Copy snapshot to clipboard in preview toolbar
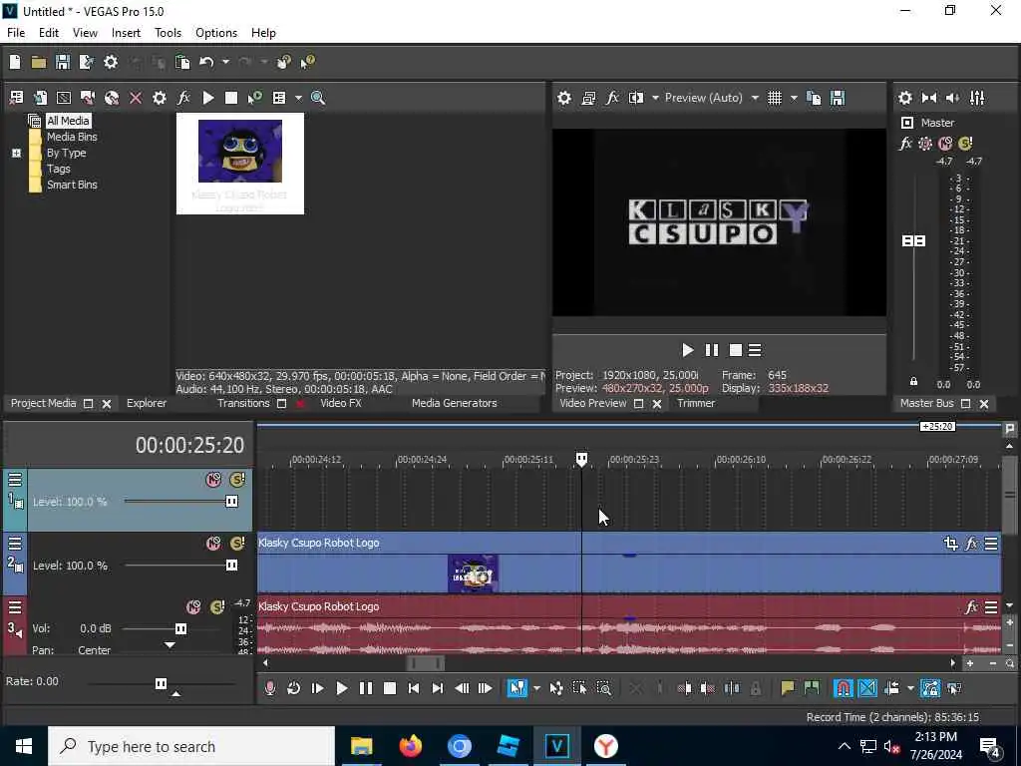This screenshot has height=766, width=1021. coord(814,98)
